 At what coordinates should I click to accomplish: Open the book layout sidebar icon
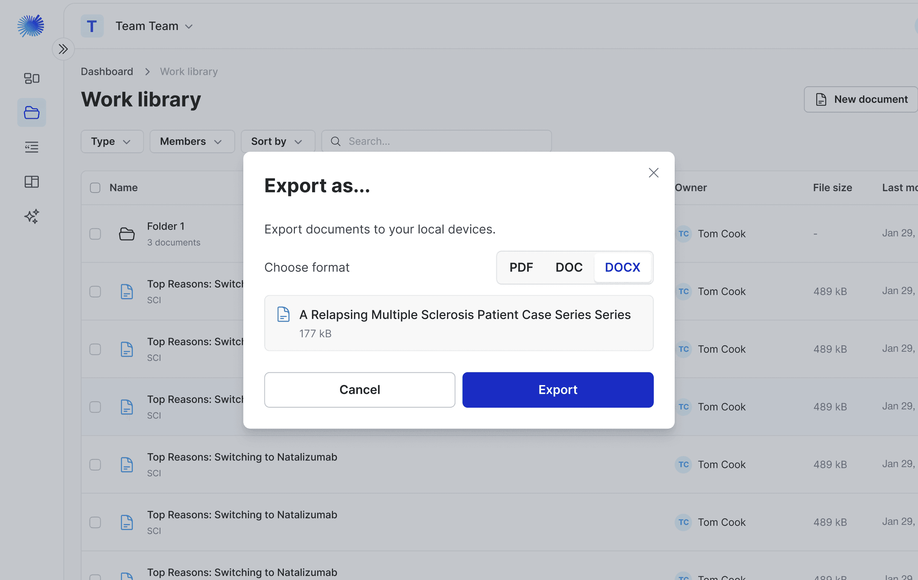(32, 182)
